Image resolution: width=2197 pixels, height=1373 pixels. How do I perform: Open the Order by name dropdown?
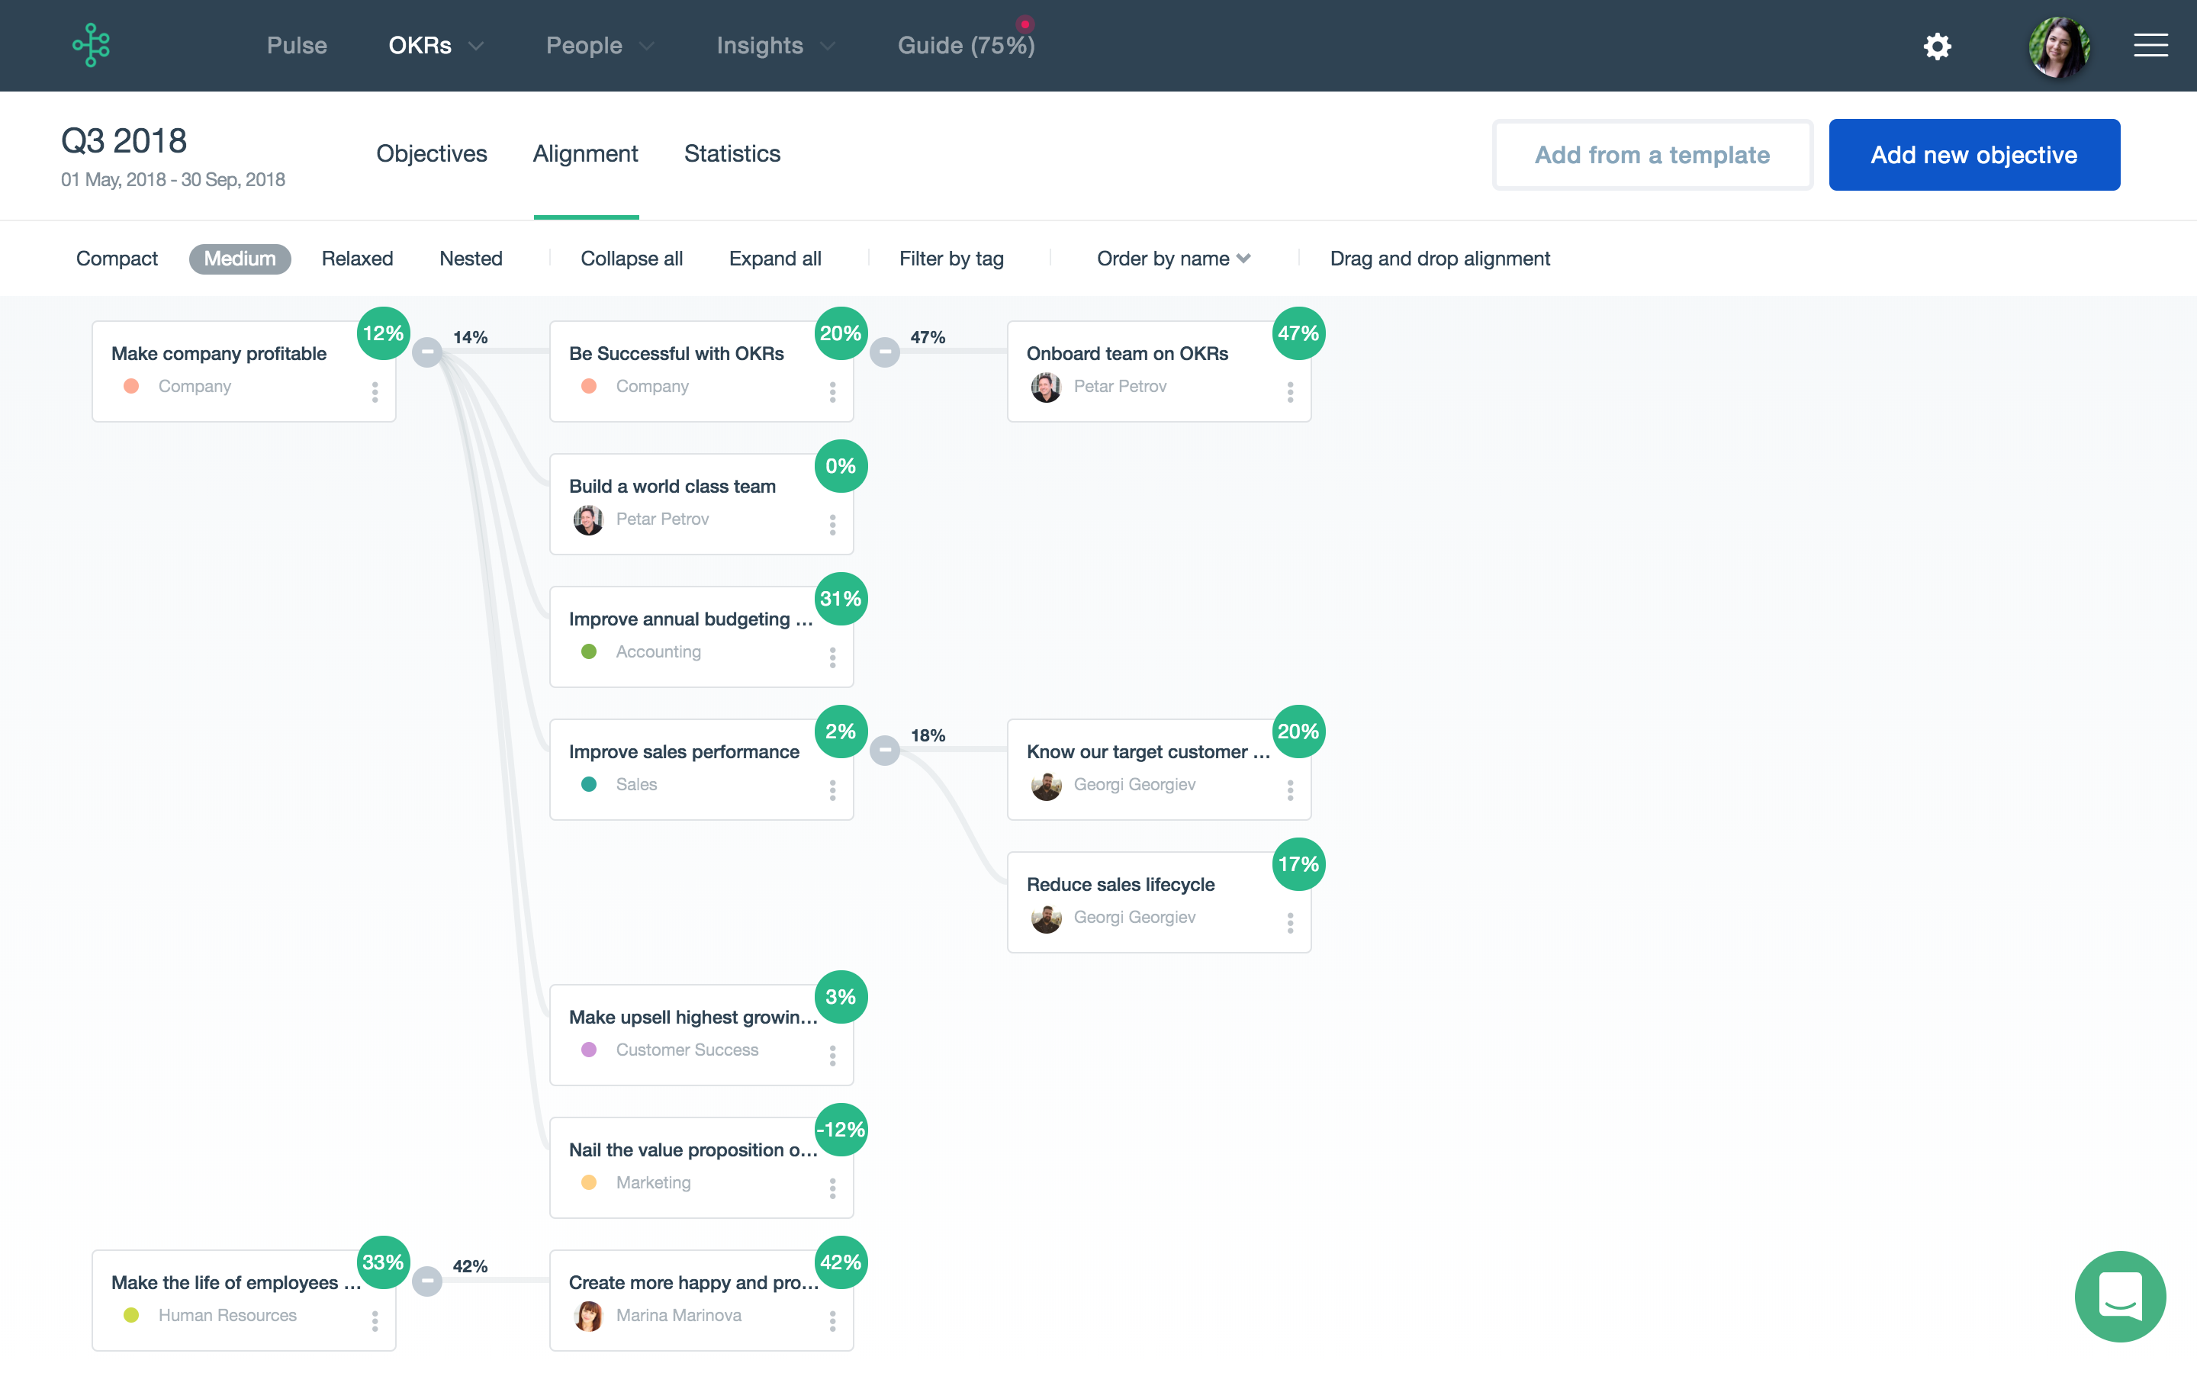click(x=1173, y=259)
